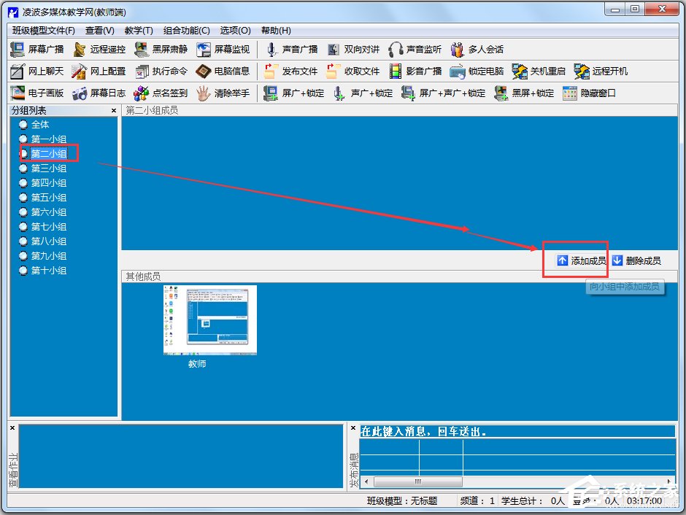Start 影音广播 video broadcast
The height and width of the screenshot is (515, 686).
(415, 71)
